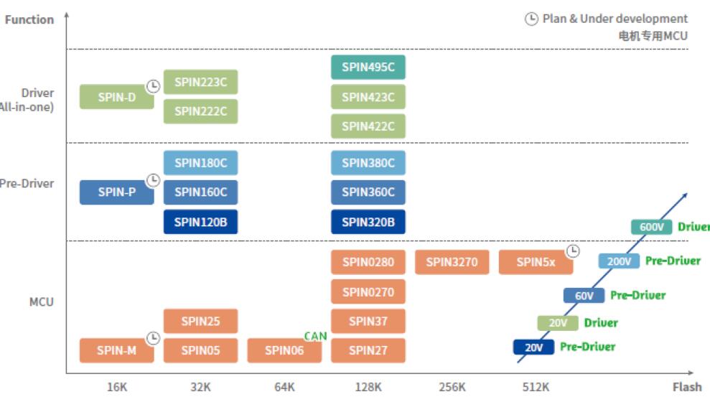Click the clock icon on SPIN5x
Screen dimensions: 710x402
572,251
